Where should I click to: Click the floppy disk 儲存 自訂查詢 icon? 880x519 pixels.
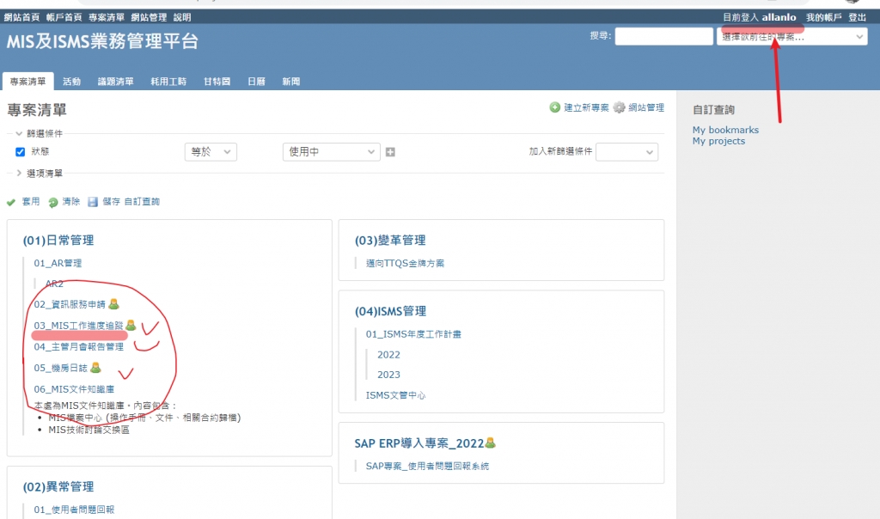point(93,202)
